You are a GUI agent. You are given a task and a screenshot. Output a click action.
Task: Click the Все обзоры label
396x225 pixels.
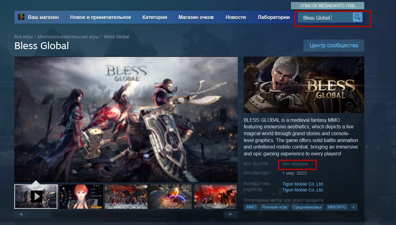(x=256, y=164)
